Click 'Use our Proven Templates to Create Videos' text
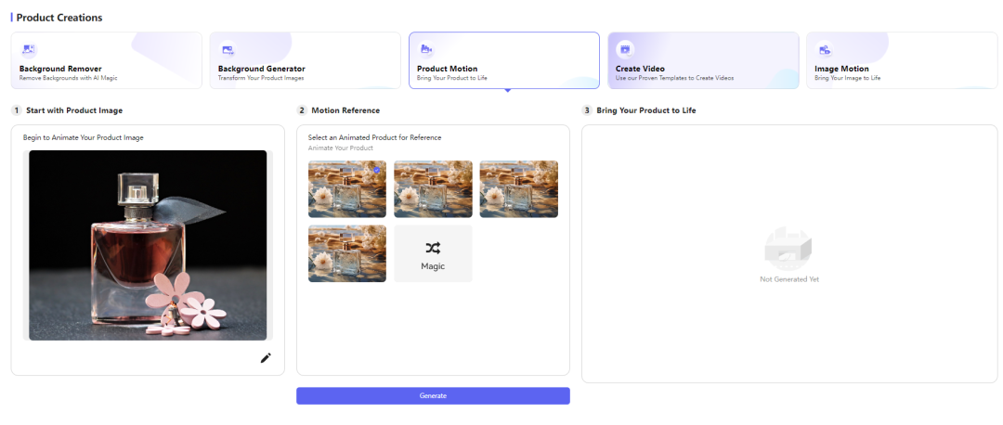The height and width of the screenshot is (425, 1003). tap(675, 78)
